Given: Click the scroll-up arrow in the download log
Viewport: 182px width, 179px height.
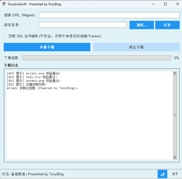Looking at the screenshot, I should (x=175, y=73).
